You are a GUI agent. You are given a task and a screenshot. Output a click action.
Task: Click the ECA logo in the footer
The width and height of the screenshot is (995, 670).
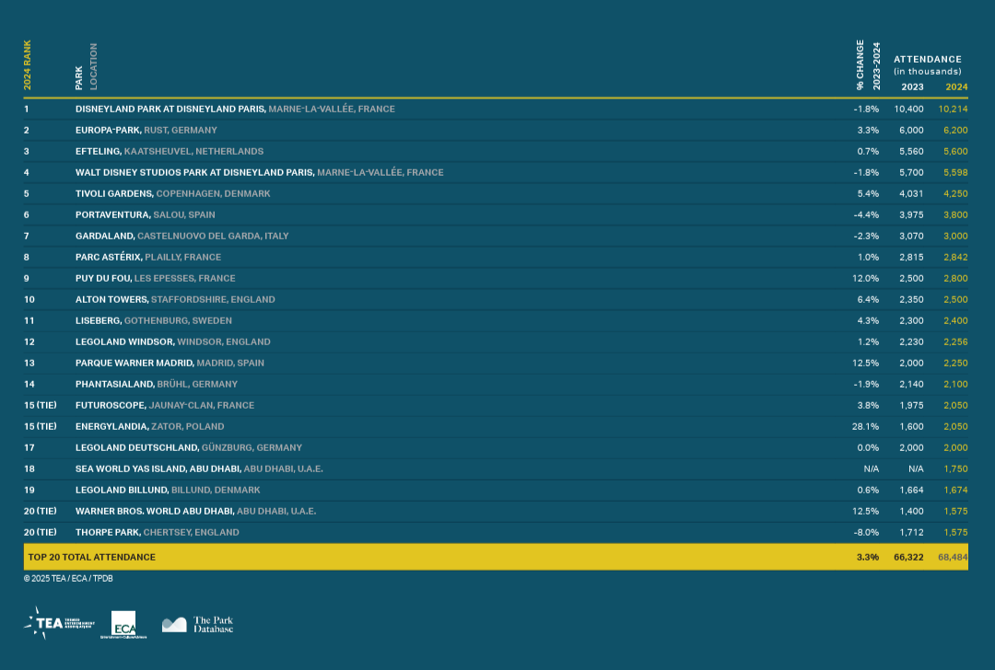coord(123,624)
